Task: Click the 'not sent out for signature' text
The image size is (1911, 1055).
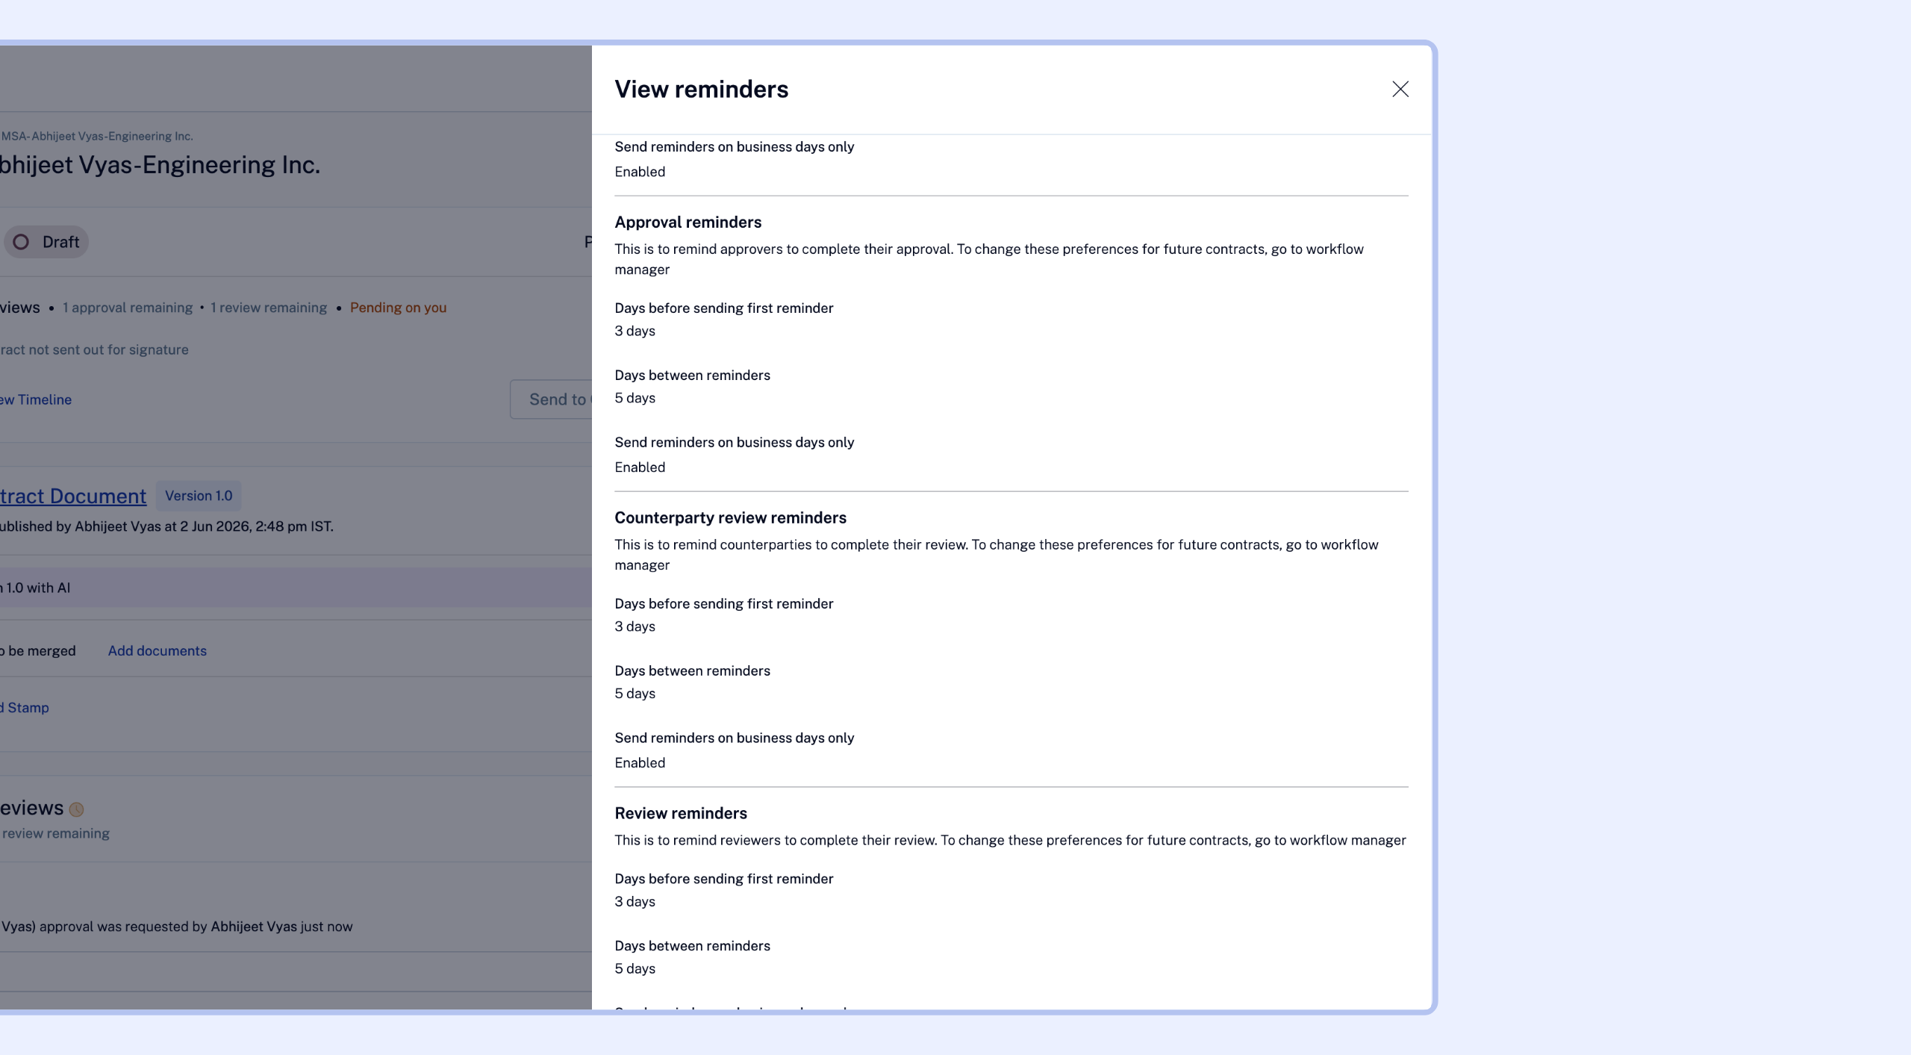Action: point(108,349)
